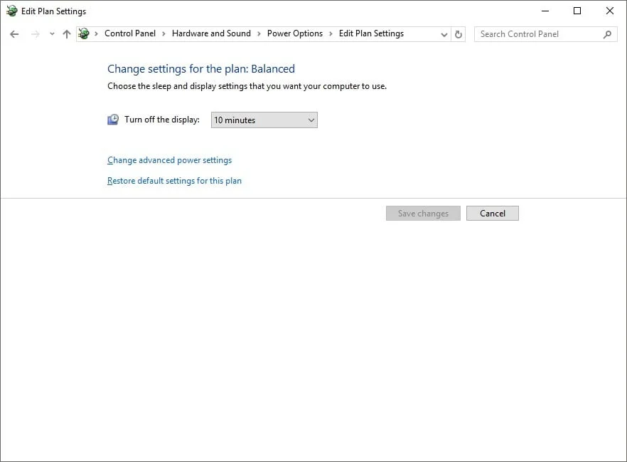
Task: Expand chevron before Control Panel breadcrumb
Action: (x=96, y=34)
